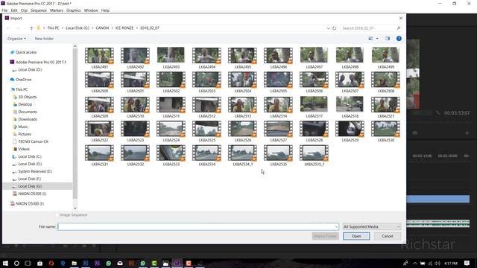Click the volume speaker tray icon
The height and width of the screenshot is (268, 477).
click(437, 263)
